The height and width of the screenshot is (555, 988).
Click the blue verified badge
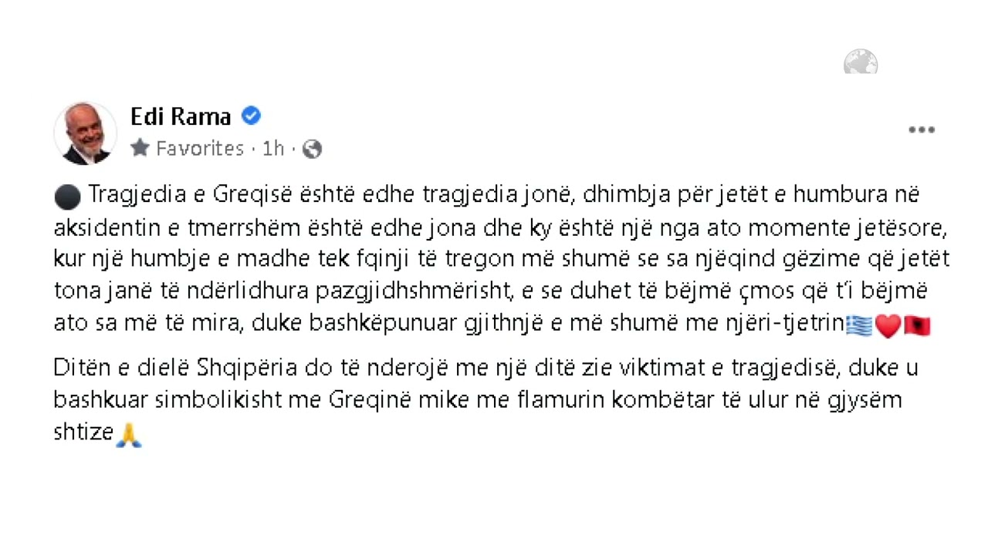[x=251, y=116]
